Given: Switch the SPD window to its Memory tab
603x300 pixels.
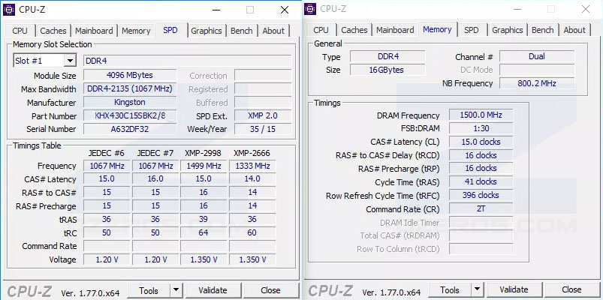Looking at the screenshot, I should (x=136, y=31).
